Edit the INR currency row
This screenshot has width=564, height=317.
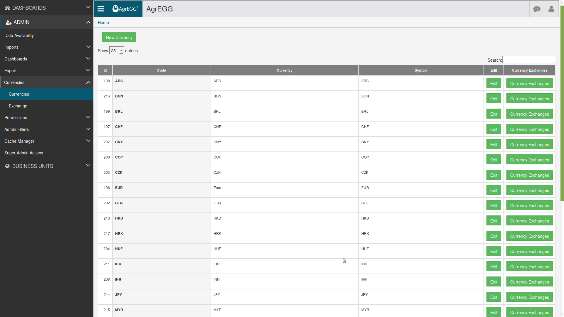click(x=494, y=282)
